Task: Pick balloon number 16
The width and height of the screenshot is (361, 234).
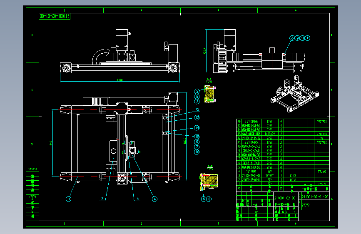Action: pyautogui.click(x=197, y=152)
